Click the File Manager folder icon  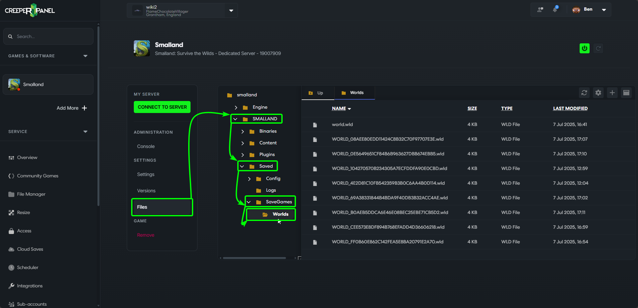pyautogui.click(x=11, y=194)
